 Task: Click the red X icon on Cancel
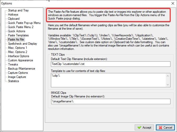[x=160, y=128]
